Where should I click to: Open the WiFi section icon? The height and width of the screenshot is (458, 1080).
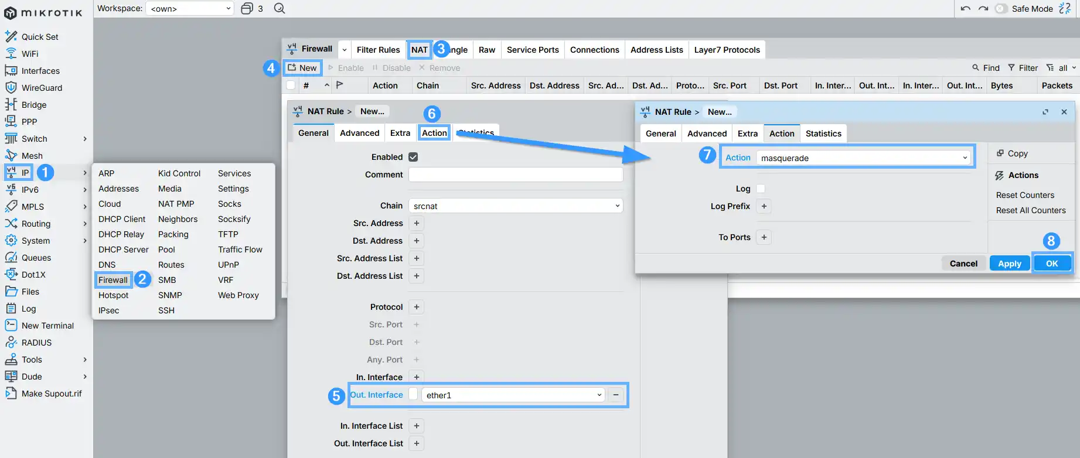point(11,53)
